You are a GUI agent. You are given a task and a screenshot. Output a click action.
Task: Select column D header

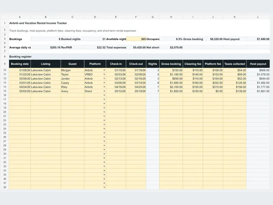coord(95,17)
